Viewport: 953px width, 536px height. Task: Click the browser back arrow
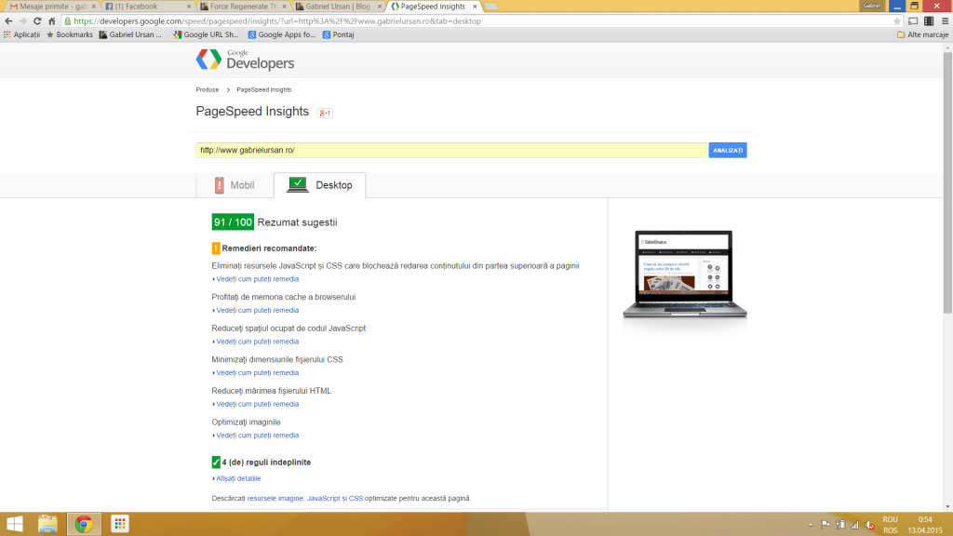tap(8, 21)
